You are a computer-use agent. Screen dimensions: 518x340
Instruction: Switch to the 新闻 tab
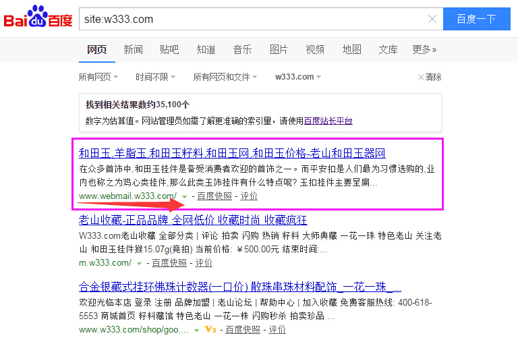click(133, 49)
